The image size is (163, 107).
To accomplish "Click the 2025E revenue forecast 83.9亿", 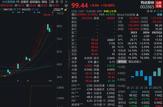I will click(x=146, y=95).
